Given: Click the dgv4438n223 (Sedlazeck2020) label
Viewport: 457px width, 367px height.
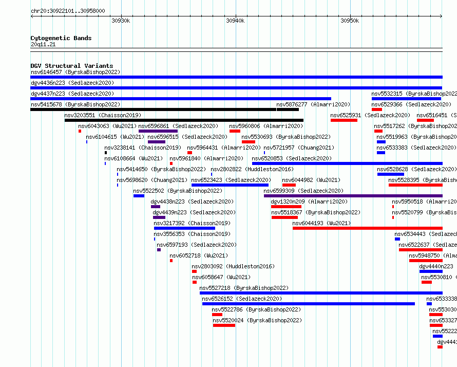Looking at the screenshot, I should pyautogui.click(x=192, y=201).
